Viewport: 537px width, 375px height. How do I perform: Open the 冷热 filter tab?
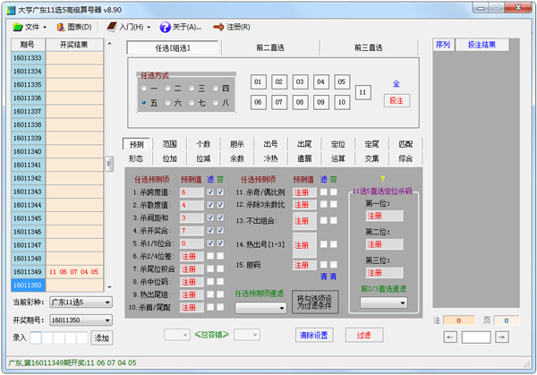tap(270, 158)
